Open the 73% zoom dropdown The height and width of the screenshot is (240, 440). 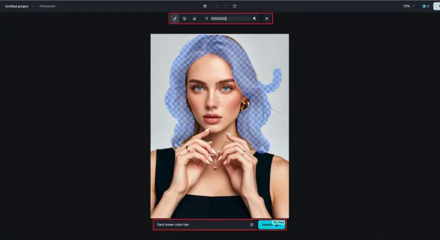point(408,6)
